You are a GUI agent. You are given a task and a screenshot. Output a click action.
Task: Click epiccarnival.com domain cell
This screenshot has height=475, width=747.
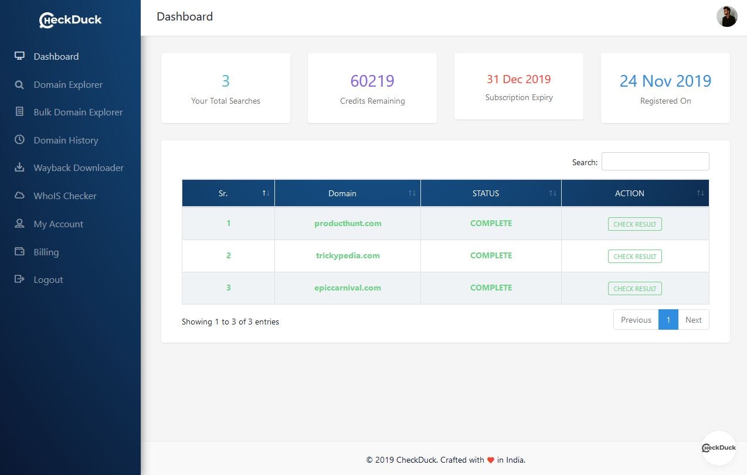click(x=348, y=288)
